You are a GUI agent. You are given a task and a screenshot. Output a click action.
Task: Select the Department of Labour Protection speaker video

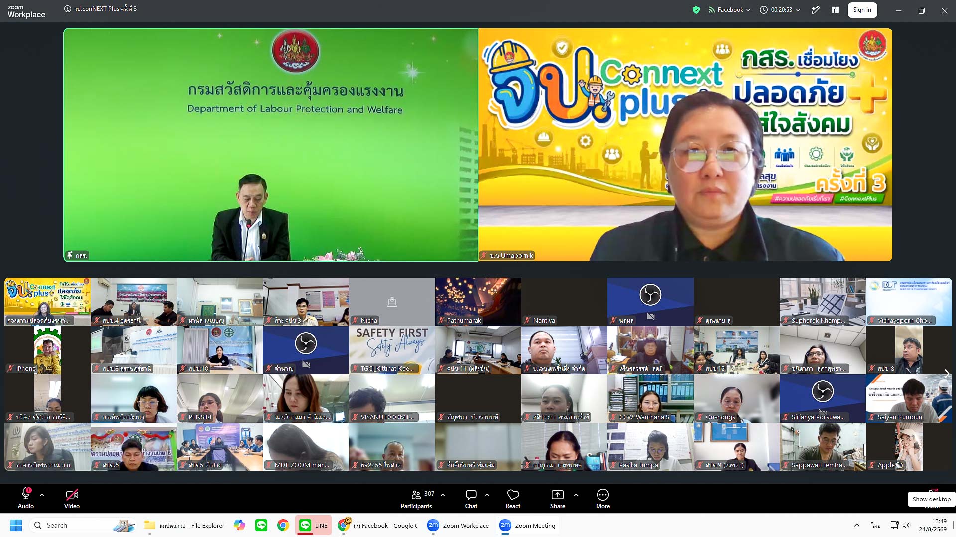click(x=271, y=145)
